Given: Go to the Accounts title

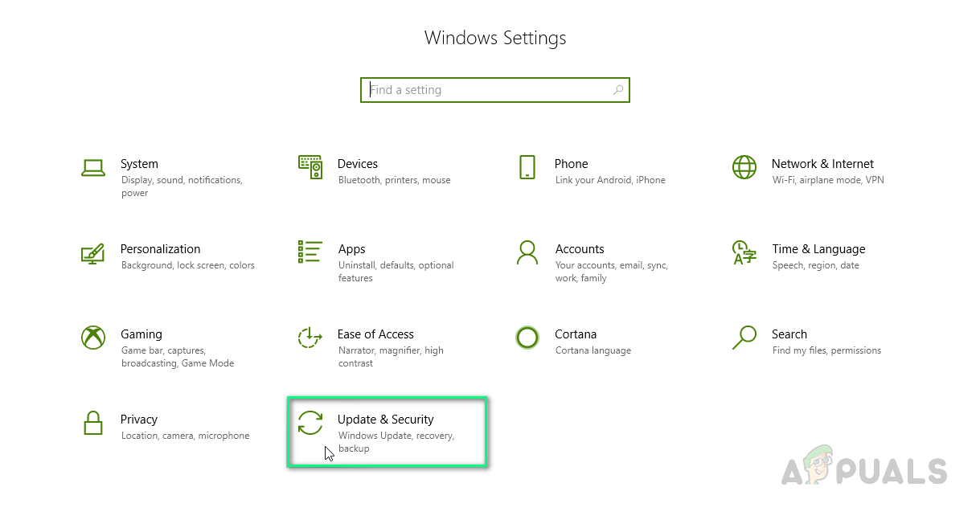Looking at the screenshot, I should coord(580,249).
